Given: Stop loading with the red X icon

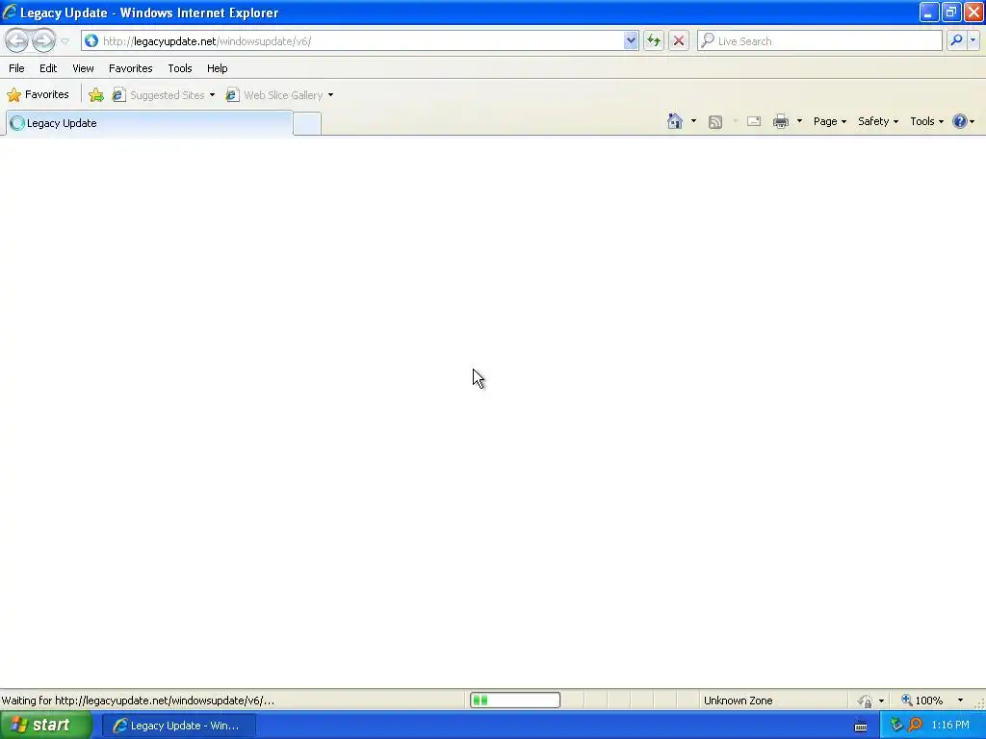Looking at the screenshot, I should pos(679,40).
